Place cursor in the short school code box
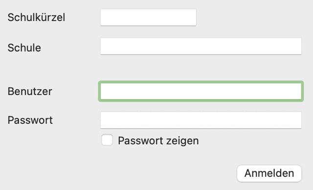 point(148,17)
